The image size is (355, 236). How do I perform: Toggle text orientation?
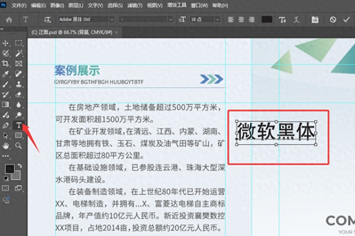(47, 20)
